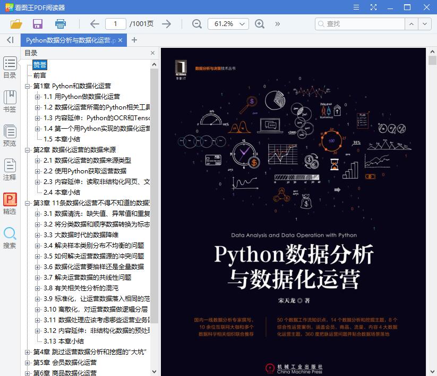
Task: Zoom out with the minus magnifier icon
Action: coord(197,24)
